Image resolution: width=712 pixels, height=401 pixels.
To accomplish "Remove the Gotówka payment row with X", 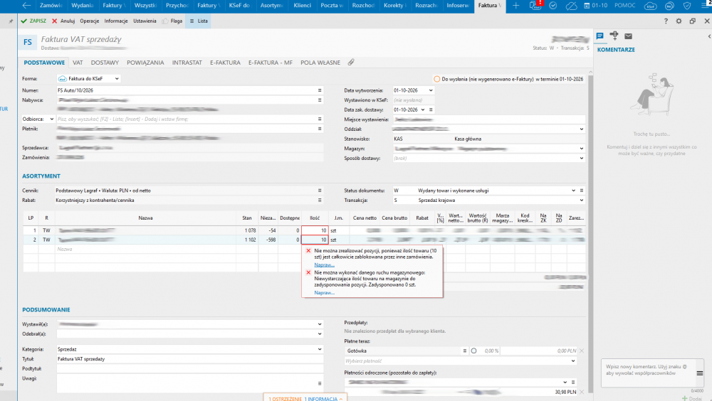I will 582,351.
